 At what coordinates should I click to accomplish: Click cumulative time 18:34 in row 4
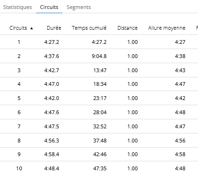coord(100,84)
